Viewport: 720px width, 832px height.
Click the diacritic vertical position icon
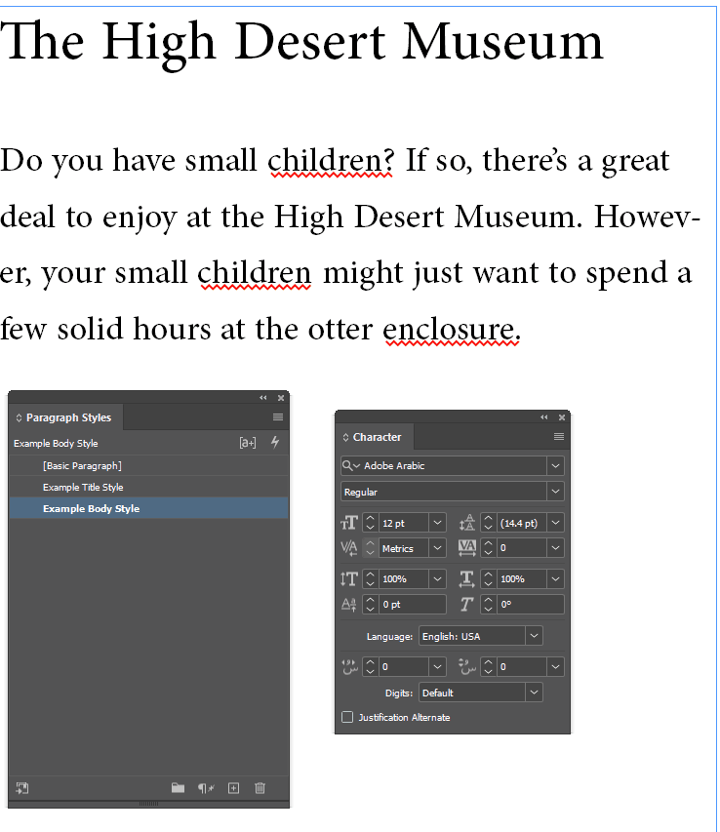pos(467,666)
